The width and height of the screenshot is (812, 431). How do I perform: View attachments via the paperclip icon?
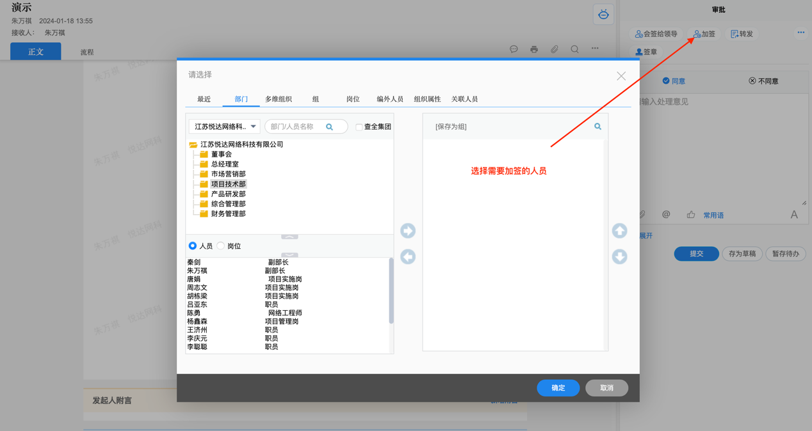pos(555,49)
